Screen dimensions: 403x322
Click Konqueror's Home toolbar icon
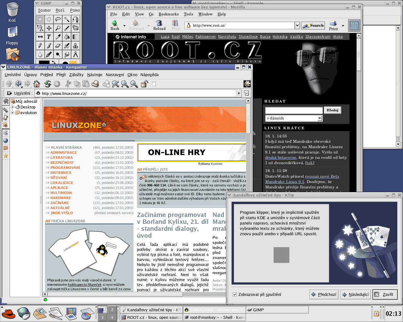37,84
